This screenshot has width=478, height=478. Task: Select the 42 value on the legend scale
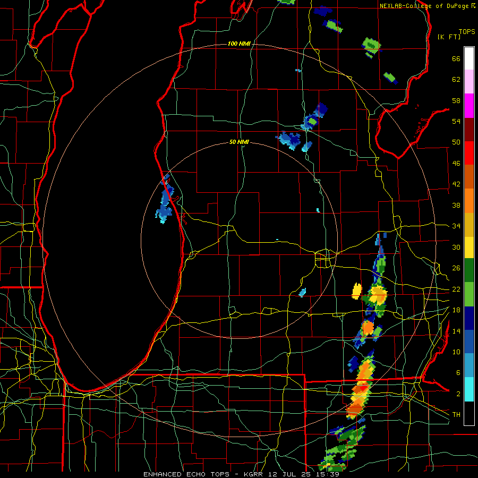[456, 184]
